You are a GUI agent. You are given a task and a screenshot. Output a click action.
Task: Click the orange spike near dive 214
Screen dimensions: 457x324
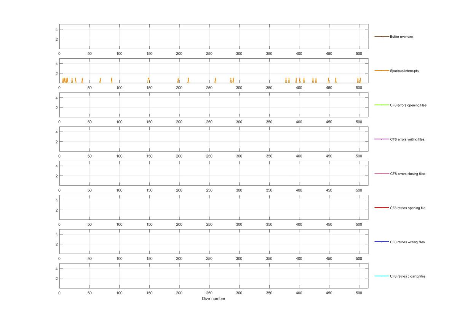point(188,80)
